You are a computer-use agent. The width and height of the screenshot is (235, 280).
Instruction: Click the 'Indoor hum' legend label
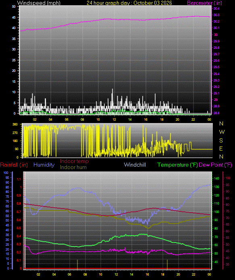(73, 167)
